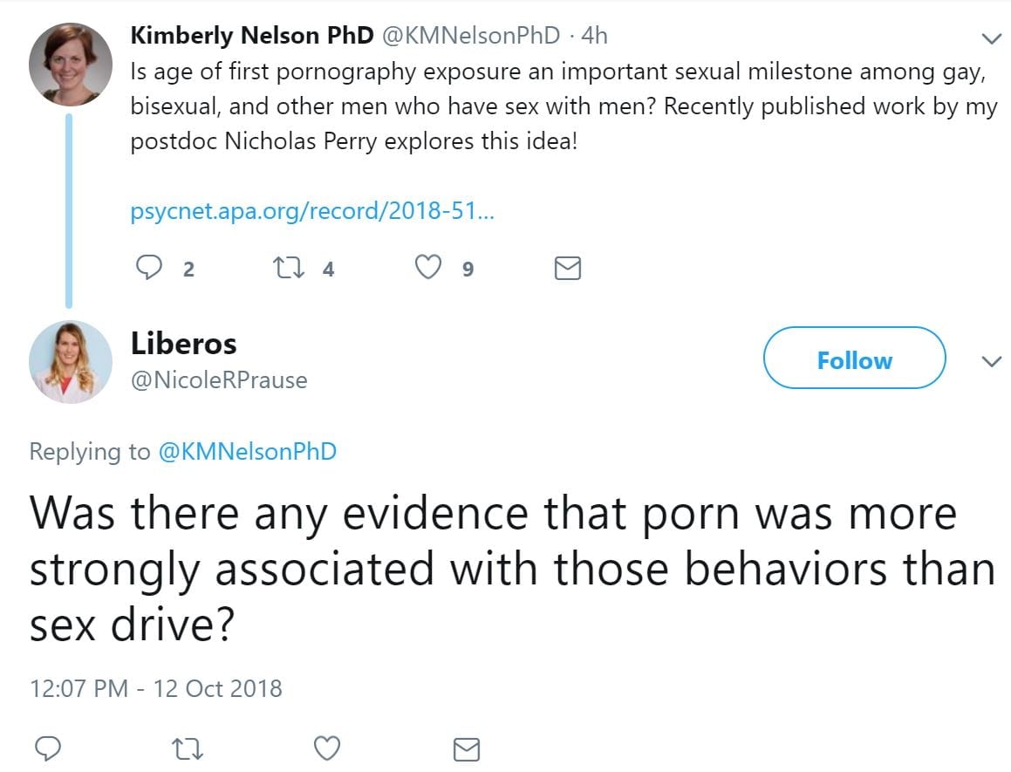Like Kimberly Nelson's tweet
The image size is (1011, 772).
428,269
